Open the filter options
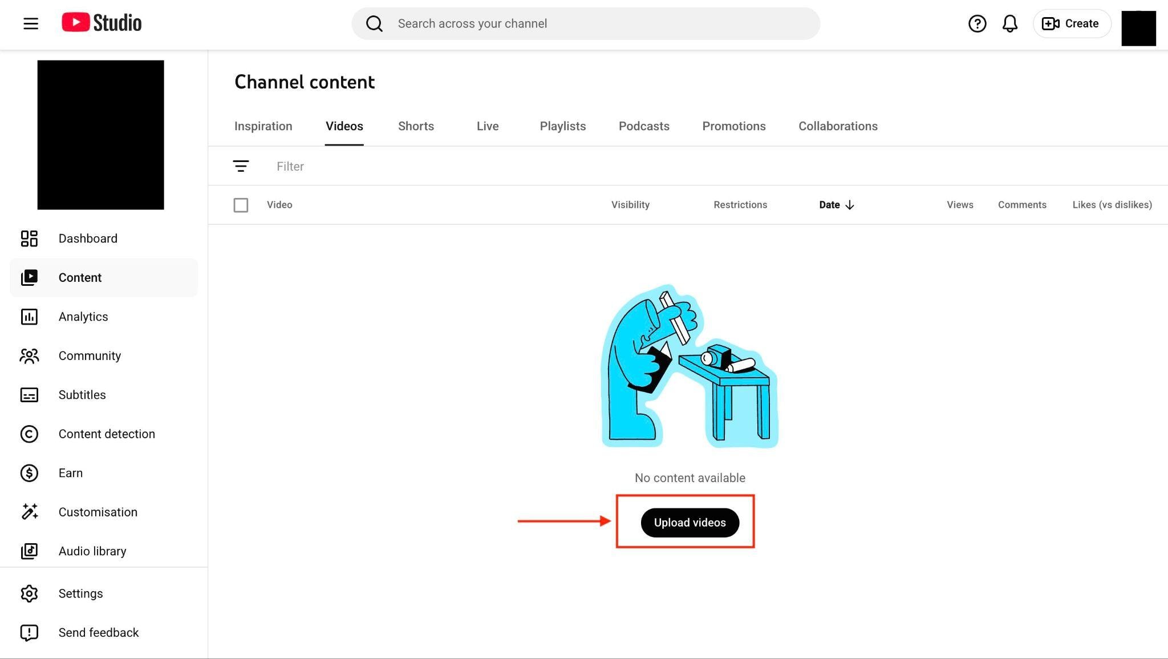Image resolution: width=1168 pixels, height=659 pixels. click(x=241, y=166)
